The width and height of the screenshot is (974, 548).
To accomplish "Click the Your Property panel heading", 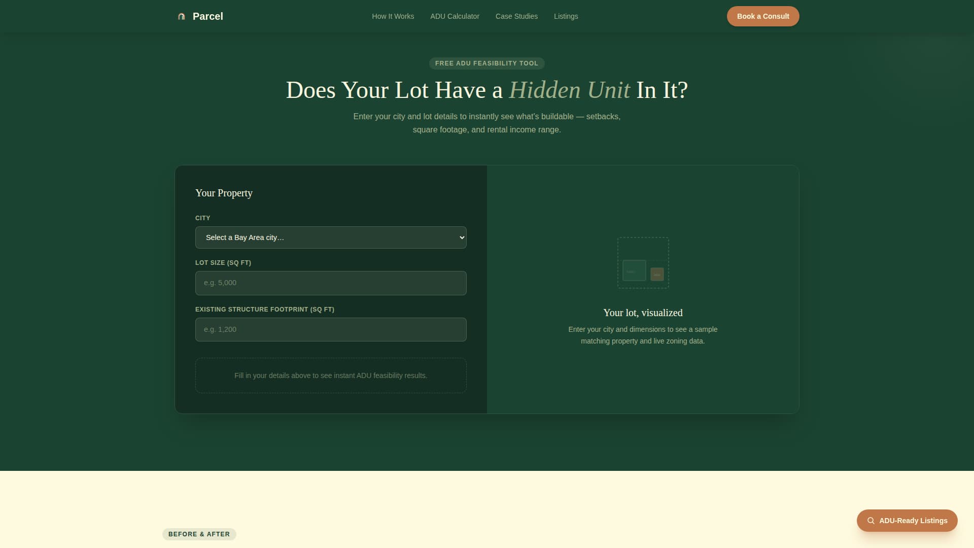I will coord(224,193).
